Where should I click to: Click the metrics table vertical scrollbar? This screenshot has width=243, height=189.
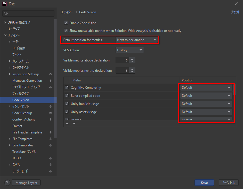[x=235, y=90]
